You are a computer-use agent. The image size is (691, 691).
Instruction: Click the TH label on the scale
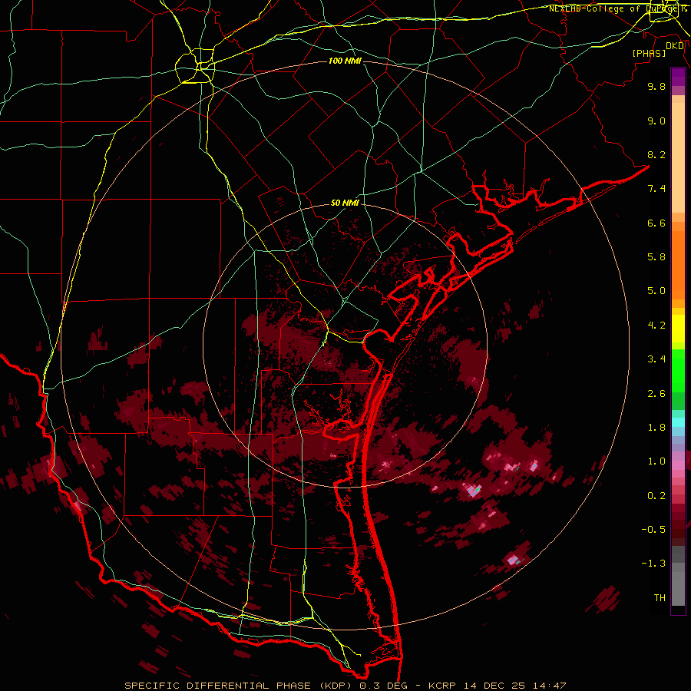pyautogui.click(x=660, y=598)
